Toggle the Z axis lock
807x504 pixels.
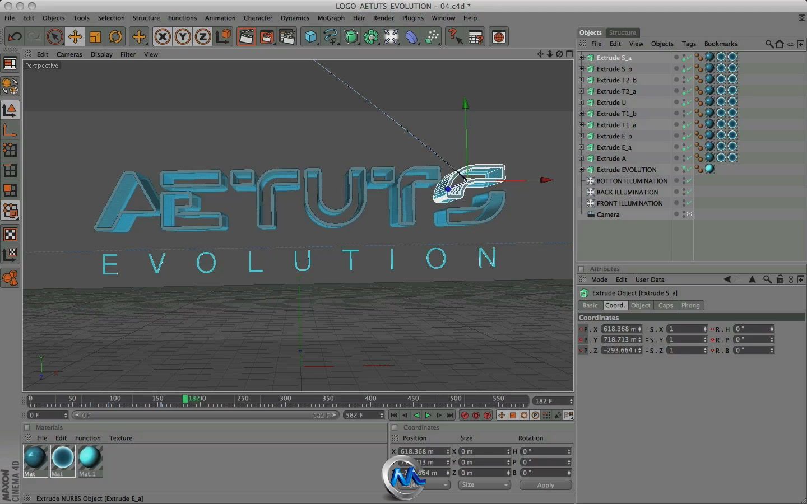pyautogui.click(x=203, y=37)
